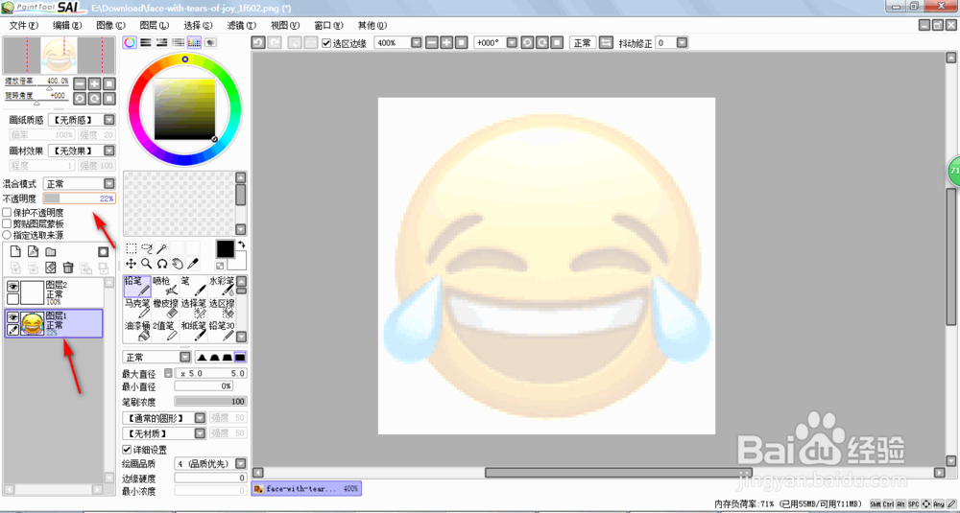The image size is (960, 513).
Task: Adjust the 不透明度 opacity slider
Action: coord(79,198)
